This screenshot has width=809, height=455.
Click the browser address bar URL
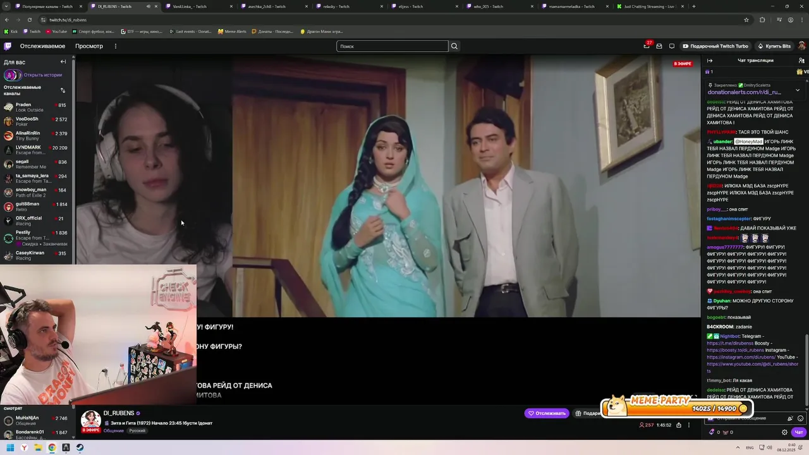tap(68, 20)
